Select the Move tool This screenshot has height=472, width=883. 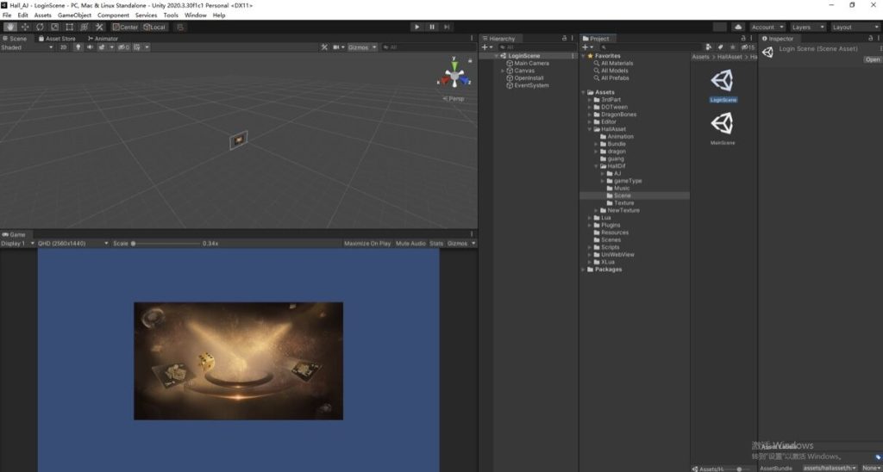pos(24,27)
